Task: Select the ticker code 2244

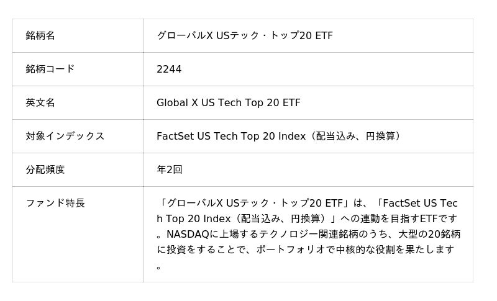Action: click(169, 70)
